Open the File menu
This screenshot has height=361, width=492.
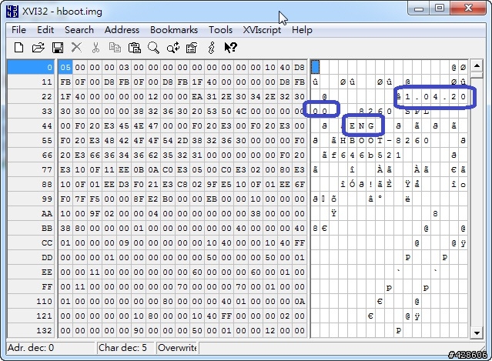(18, 30)
